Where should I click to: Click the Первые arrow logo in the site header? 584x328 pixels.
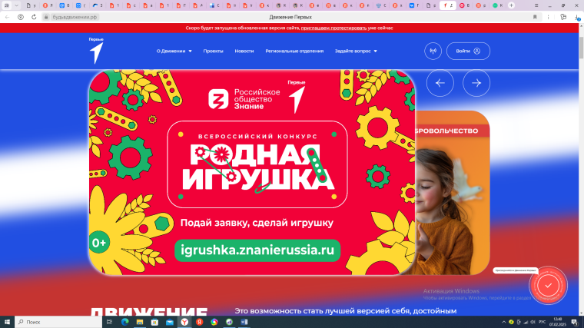96,51
